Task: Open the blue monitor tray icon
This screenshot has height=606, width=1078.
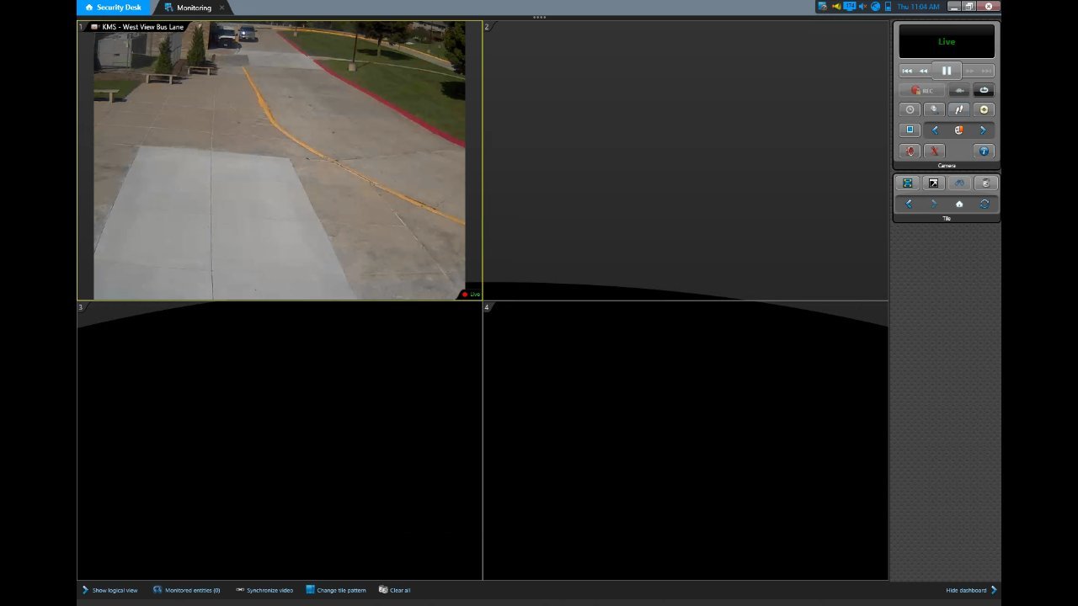Action: (x=850, y=7)
